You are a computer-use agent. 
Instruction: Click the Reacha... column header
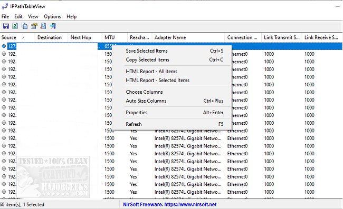[x=140, y=37]
